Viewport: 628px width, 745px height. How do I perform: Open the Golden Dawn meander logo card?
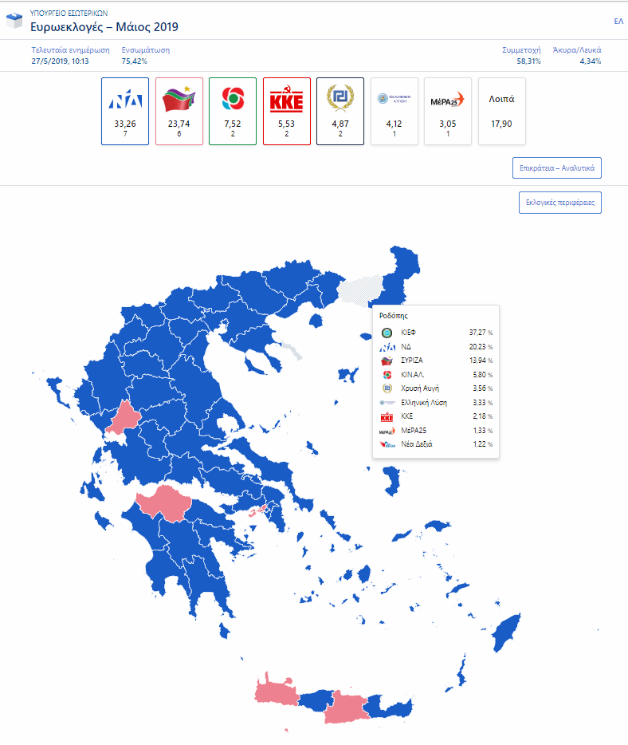[x=340, y=111]
